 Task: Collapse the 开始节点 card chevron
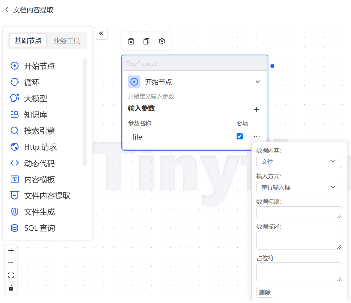(258, 82)
